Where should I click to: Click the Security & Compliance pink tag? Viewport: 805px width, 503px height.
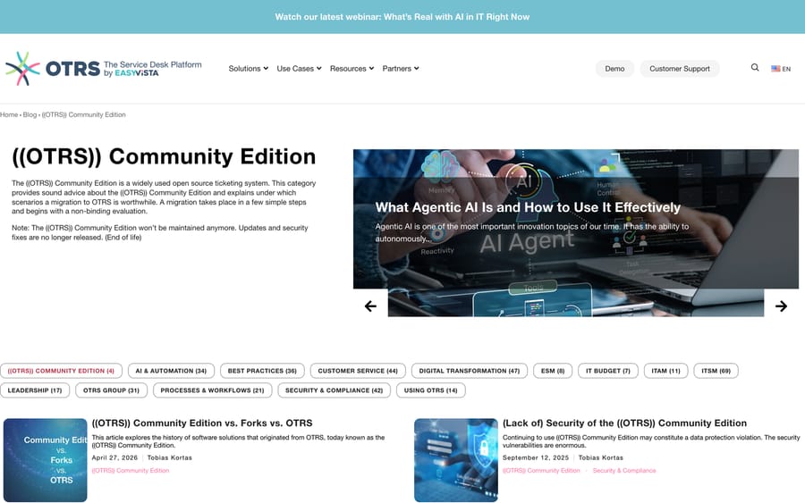(x=624, y=471)
